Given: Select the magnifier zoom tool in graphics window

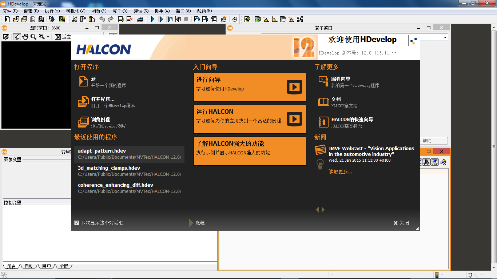Looking at the screenshot, I should point(33,37).
